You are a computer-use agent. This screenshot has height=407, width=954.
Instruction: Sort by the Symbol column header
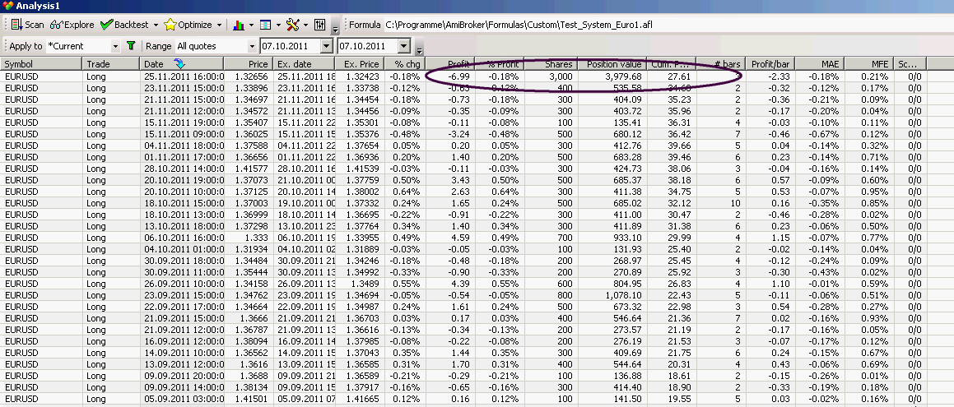[x=41, y=63]
